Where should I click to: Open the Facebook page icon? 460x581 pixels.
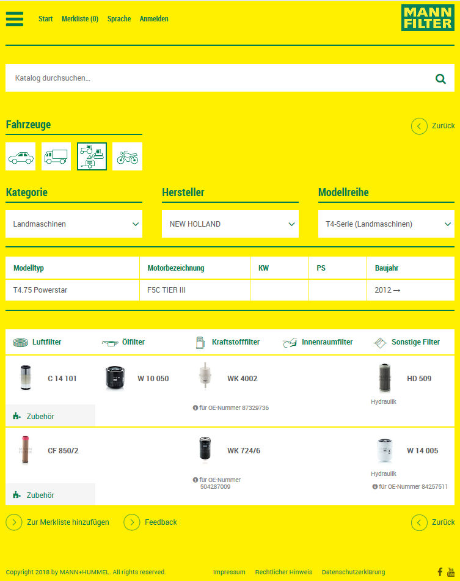tap(440, 572)
